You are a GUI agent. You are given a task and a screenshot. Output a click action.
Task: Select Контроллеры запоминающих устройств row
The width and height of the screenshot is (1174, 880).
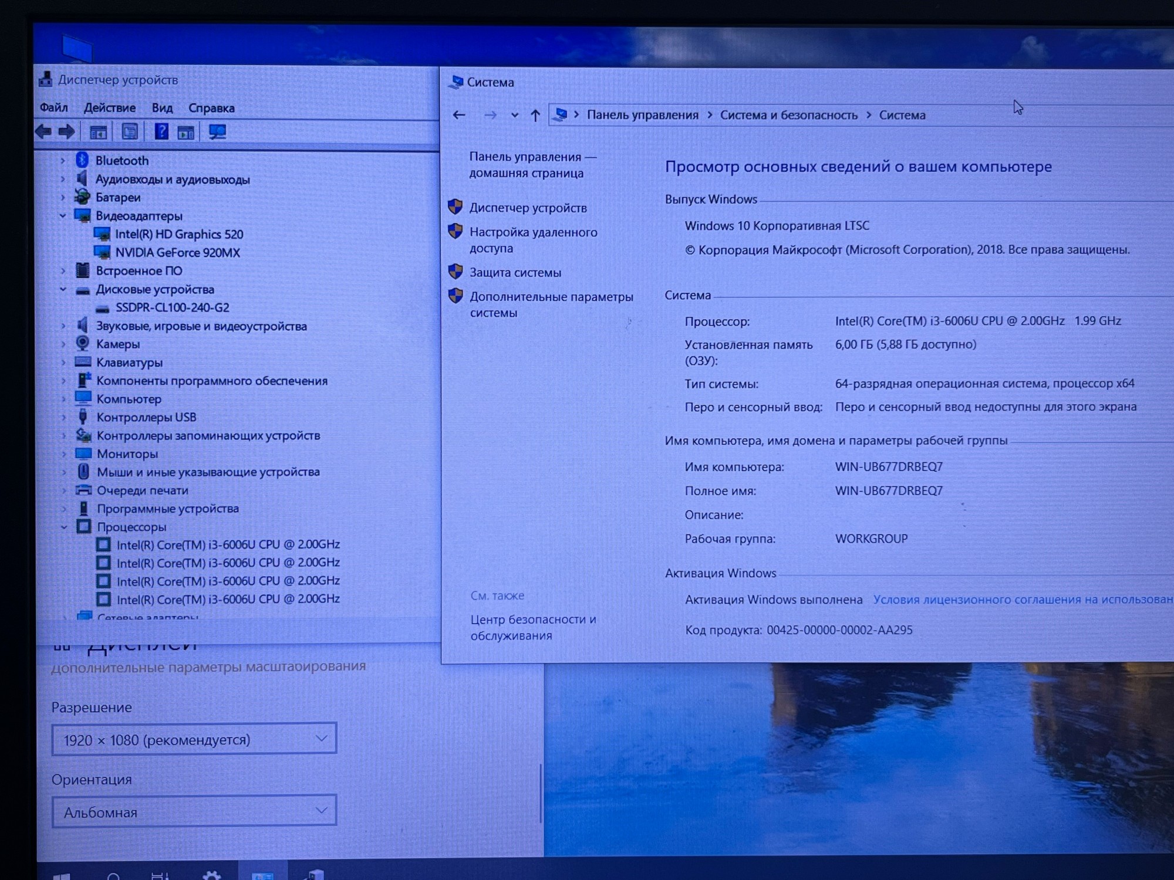(208, 435)
